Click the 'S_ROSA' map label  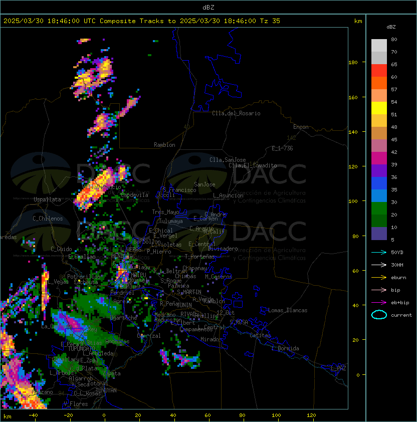point(239,322)
